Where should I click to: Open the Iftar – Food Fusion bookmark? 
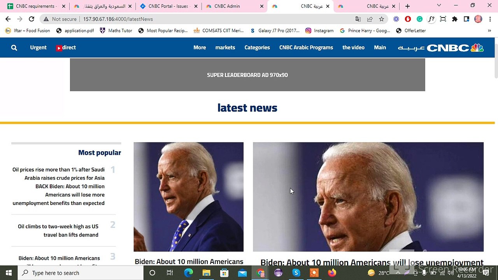pos(28,31)
